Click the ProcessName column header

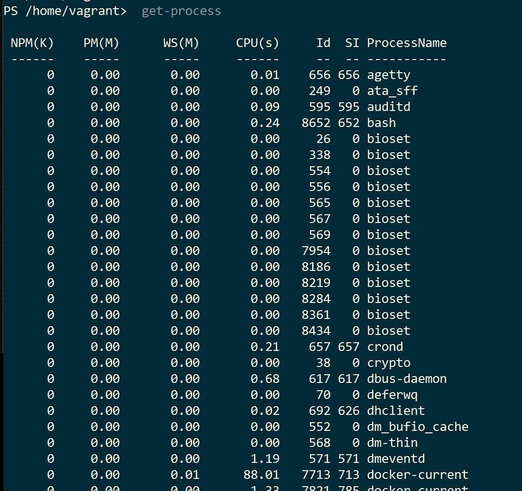point(407,43)
